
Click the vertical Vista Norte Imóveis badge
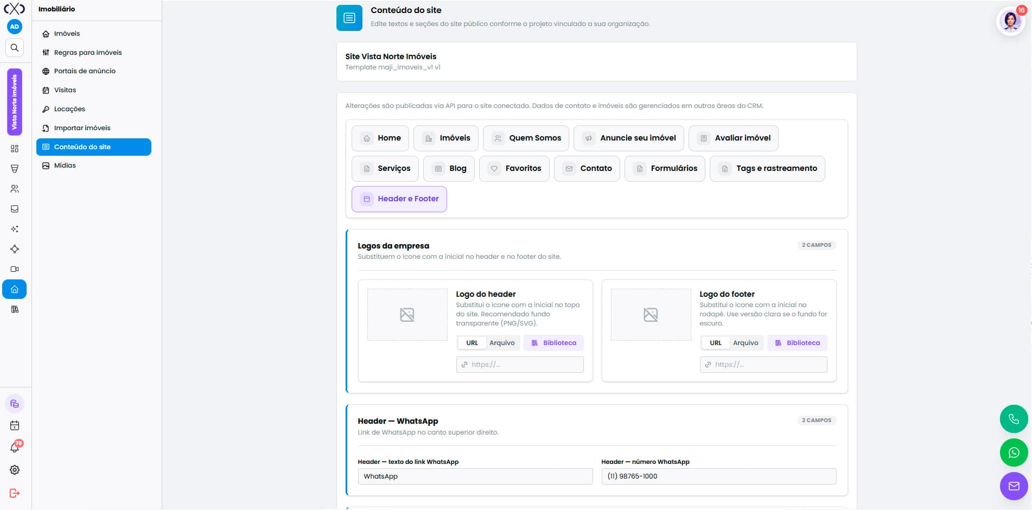[x=15, y=102]
